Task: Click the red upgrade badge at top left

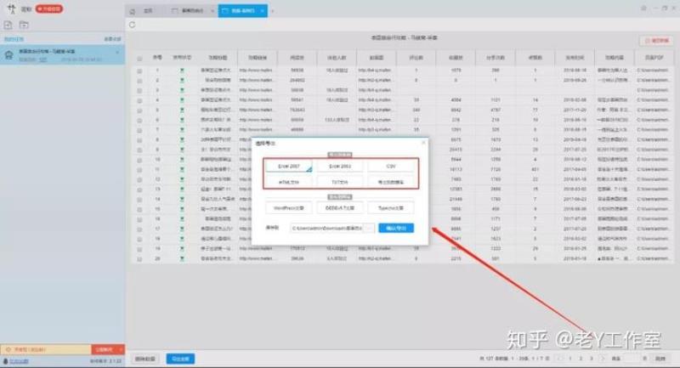Action: point(48,8)
